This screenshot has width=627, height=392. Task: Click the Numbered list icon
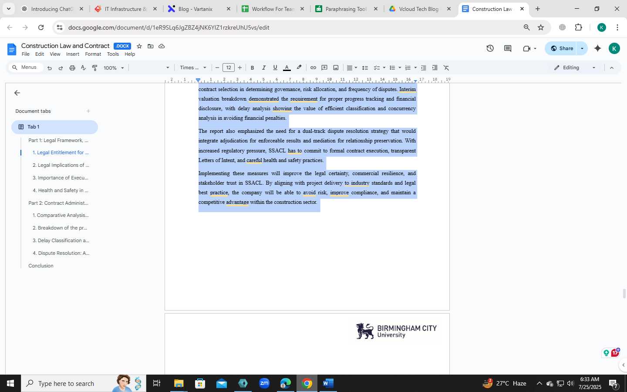click(x=408, y=68)
